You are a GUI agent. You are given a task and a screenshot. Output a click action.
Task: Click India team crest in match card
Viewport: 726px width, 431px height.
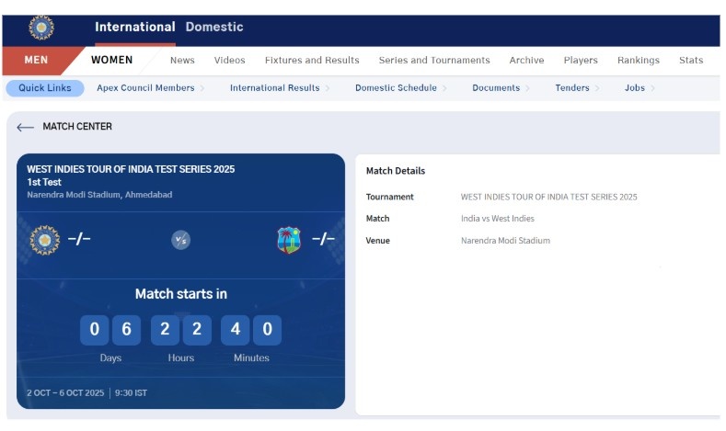(x=45, y=240)
